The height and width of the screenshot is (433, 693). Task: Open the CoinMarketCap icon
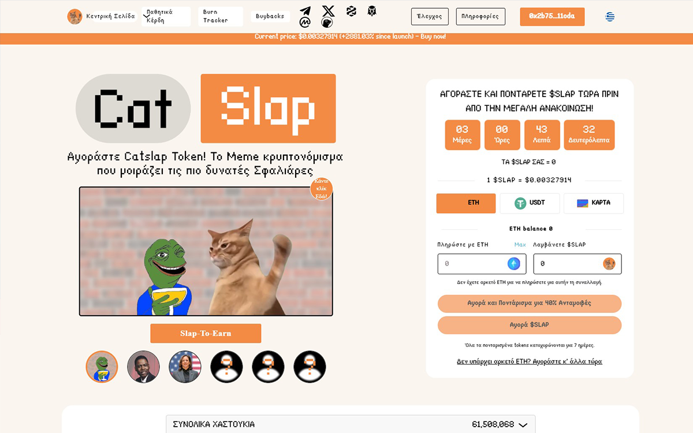[x=305, y=23]
